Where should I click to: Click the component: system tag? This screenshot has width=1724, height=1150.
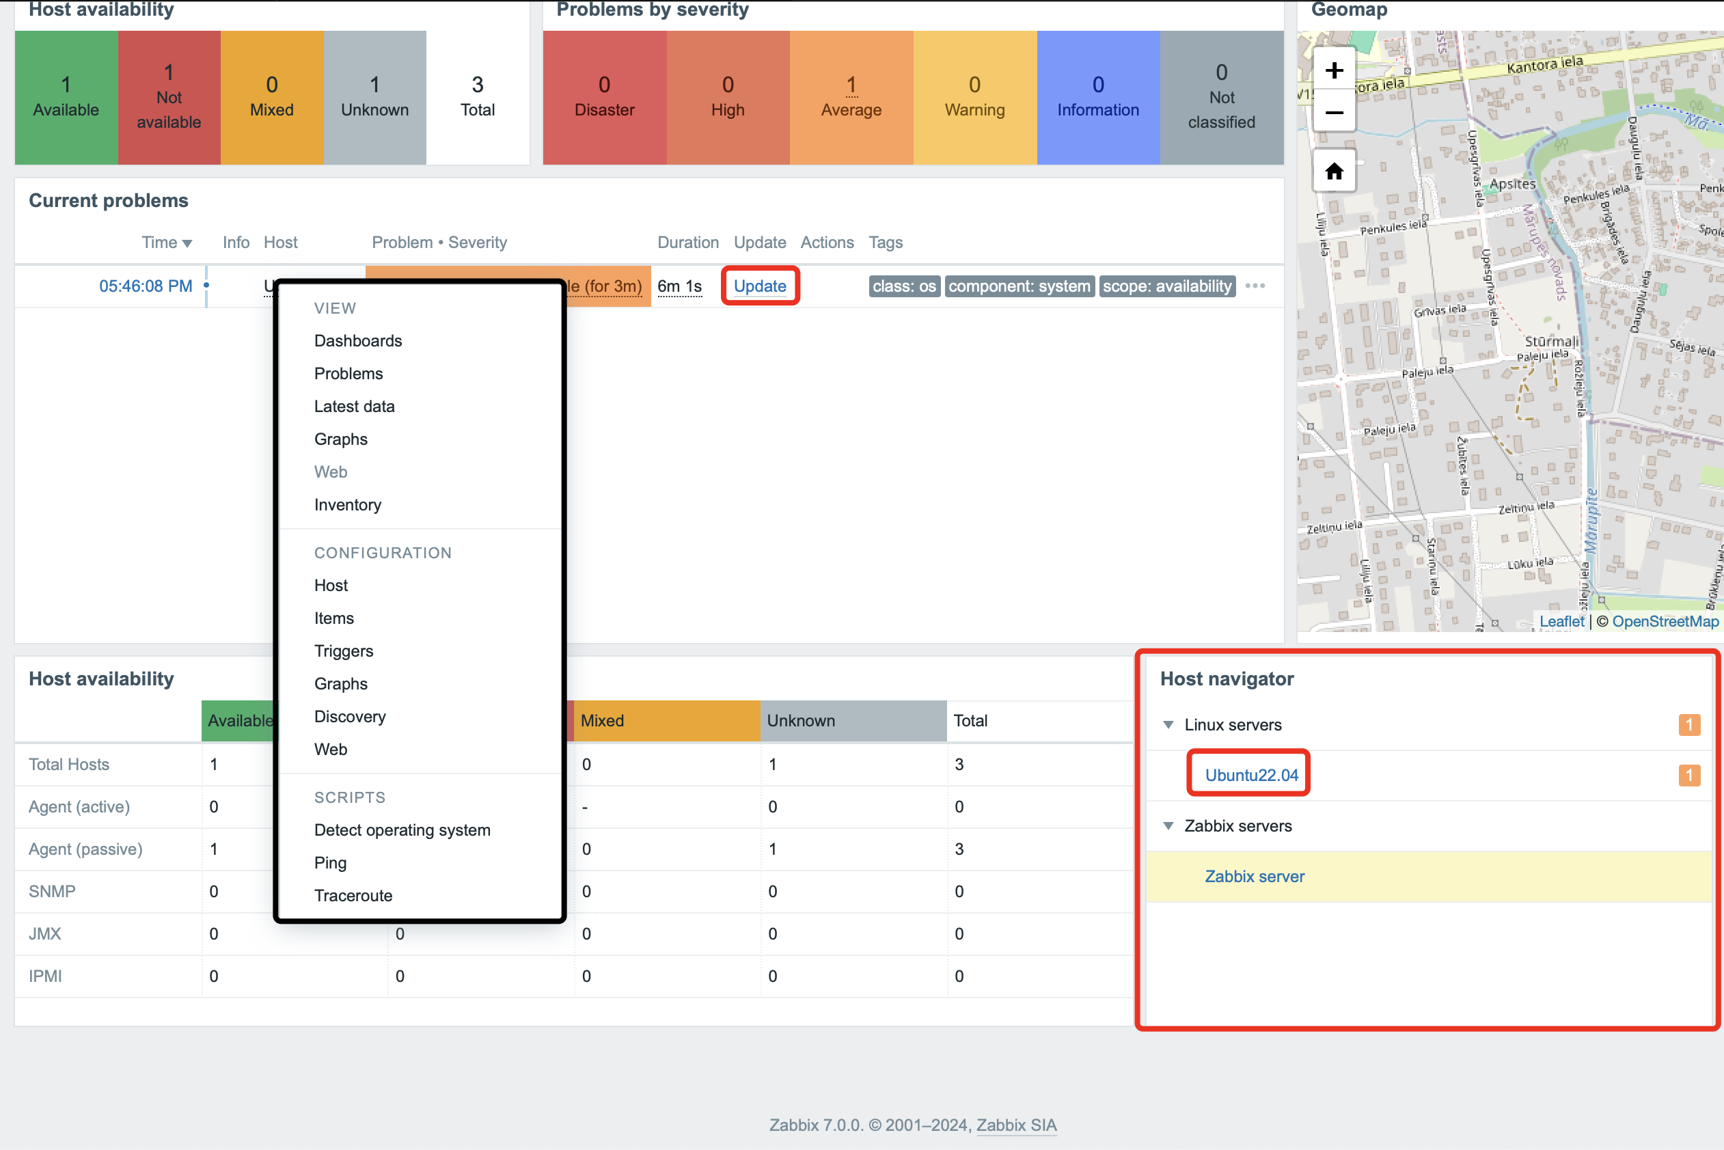click(1019, 286)
